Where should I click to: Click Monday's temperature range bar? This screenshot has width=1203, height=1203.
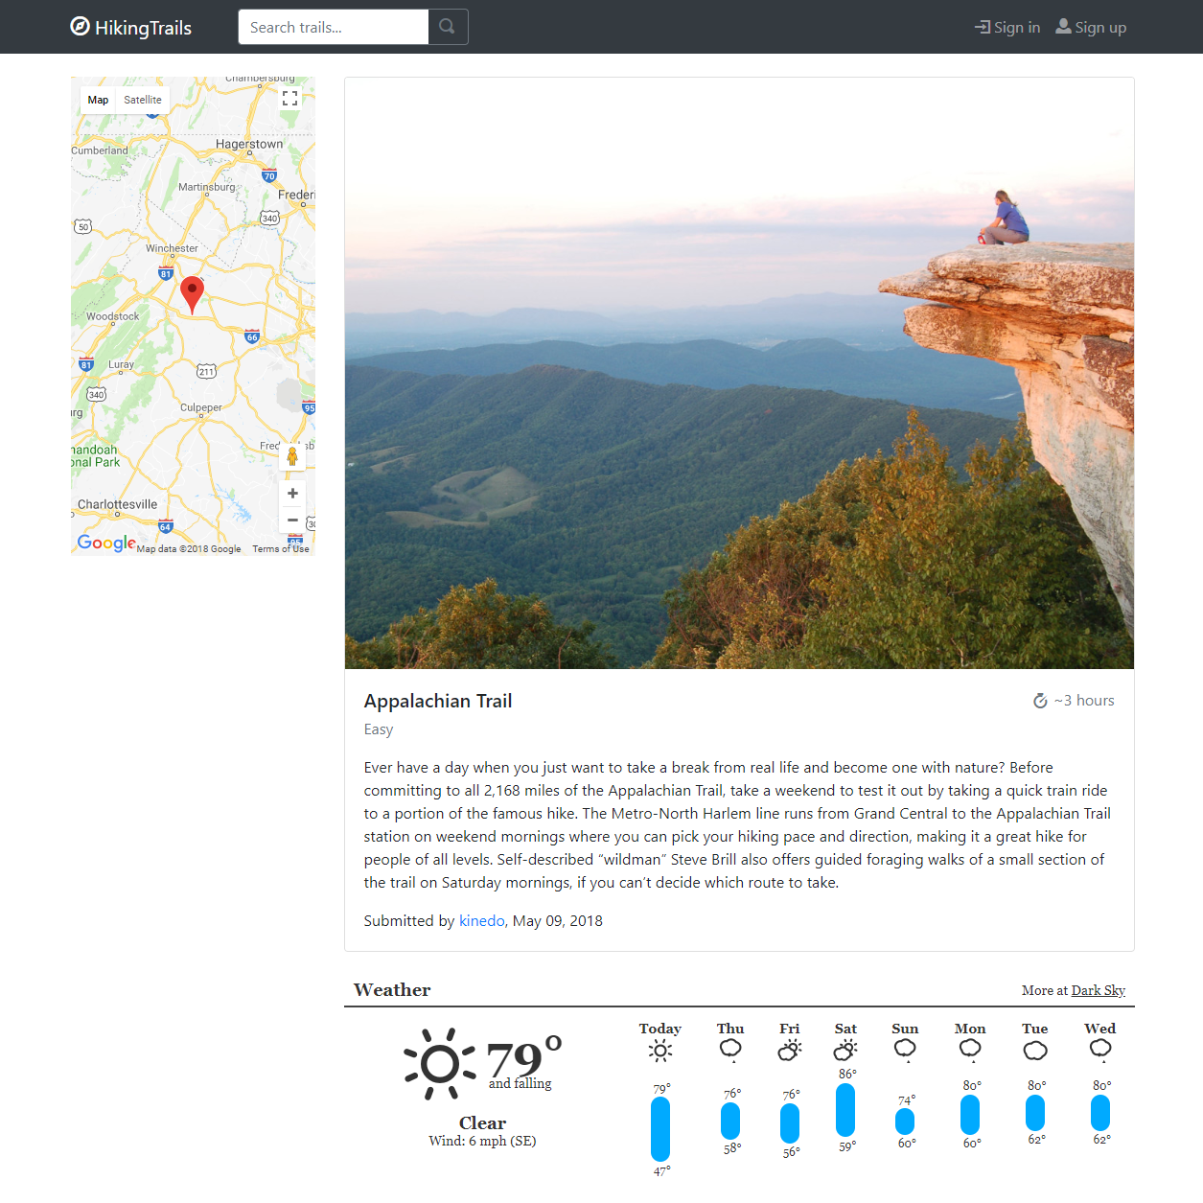pos(970,1115)
